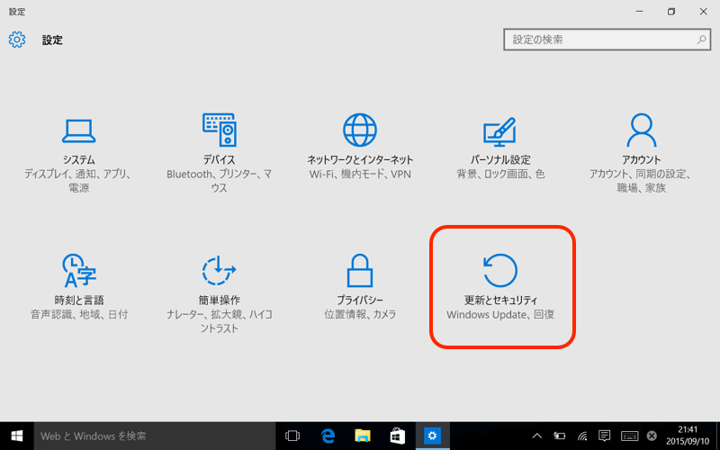Launch Microsoft Edge from the taskbar

click(328, 436)
